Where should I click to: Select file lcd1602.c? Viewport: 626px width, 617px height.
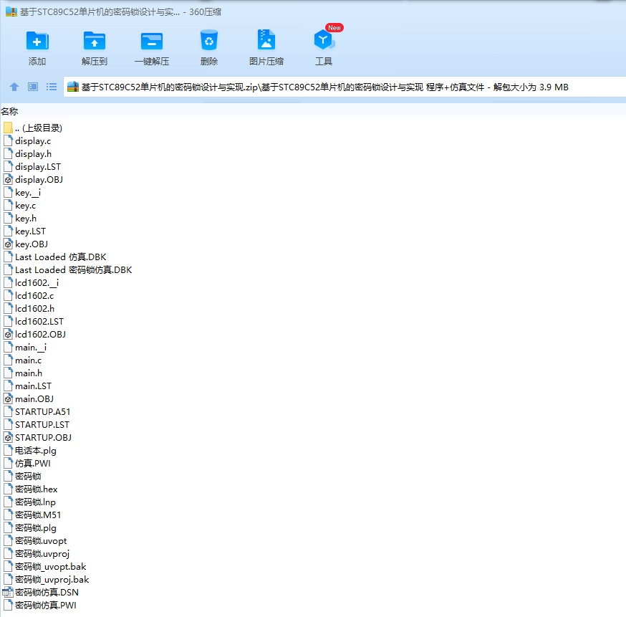point(34,295)
